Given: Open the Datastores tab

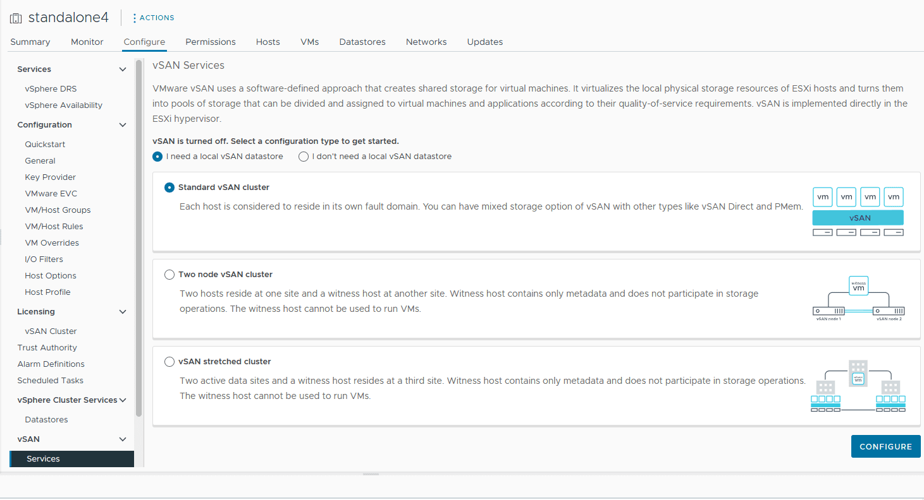Looking at the screenshot, I should [362, 42].
